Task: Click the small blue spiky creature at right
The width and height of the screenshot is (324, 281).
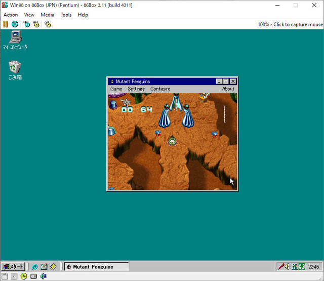Action: pyautogui.click(x=215, y=134)
